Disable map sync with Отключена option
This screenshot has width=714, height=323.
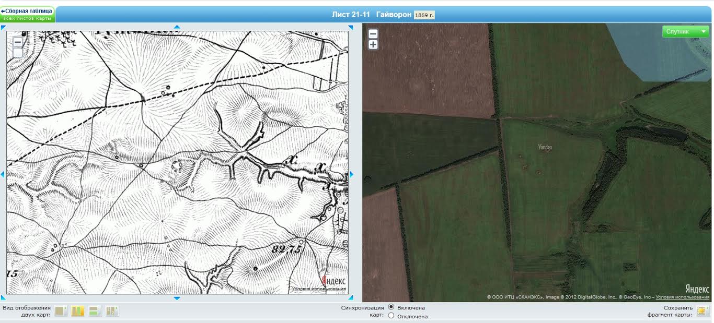click(x=391, y=316)
